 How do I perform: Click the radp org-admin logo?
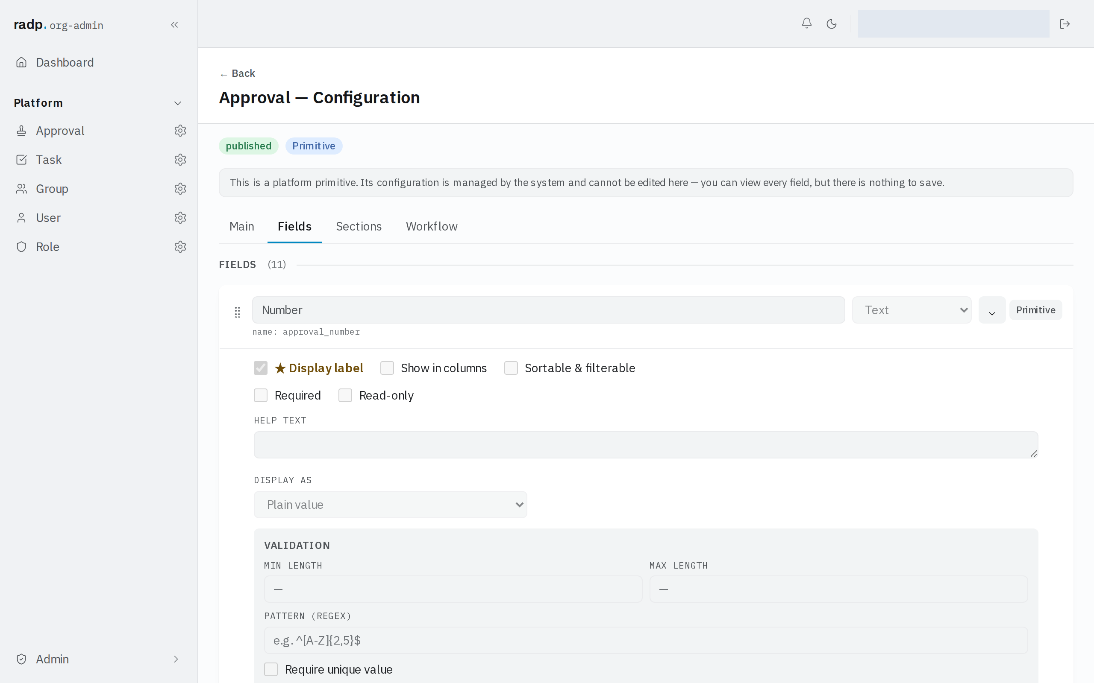tap(58, 24)
